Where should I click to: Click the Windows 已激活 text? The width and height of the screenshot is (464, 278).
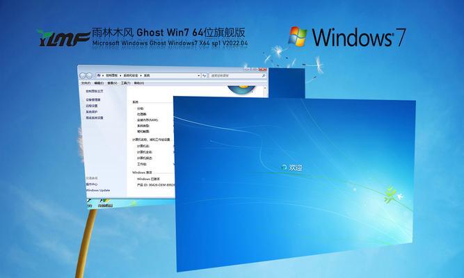[x=148, y=179]
